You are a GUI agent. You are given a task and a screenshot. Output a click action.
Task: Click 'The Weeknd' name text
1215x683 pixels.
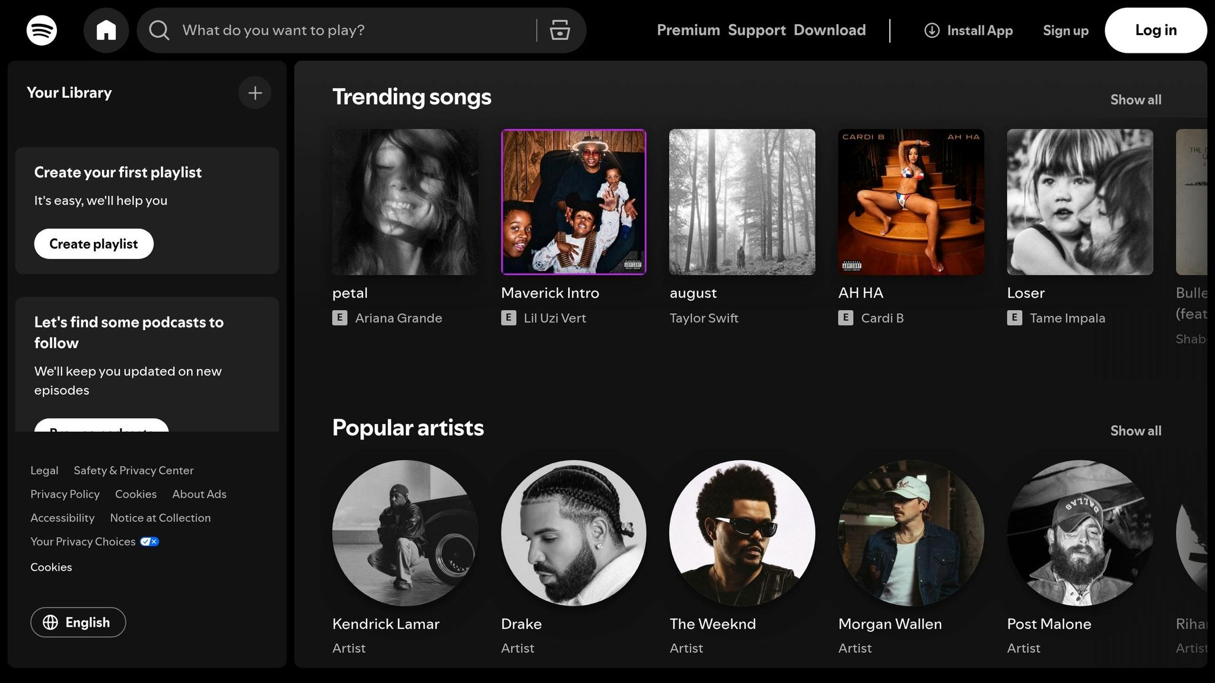click(713, 624)
